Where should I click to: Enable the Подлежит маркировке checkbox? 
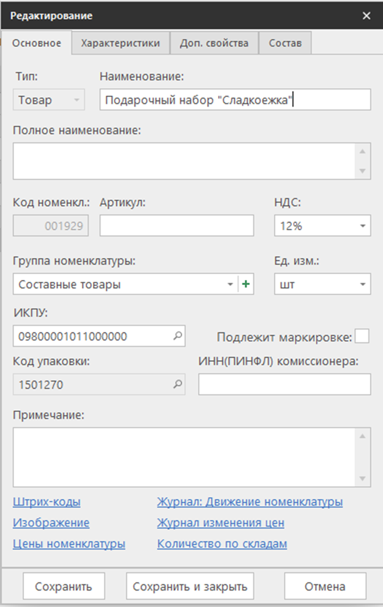pos(363,335)
